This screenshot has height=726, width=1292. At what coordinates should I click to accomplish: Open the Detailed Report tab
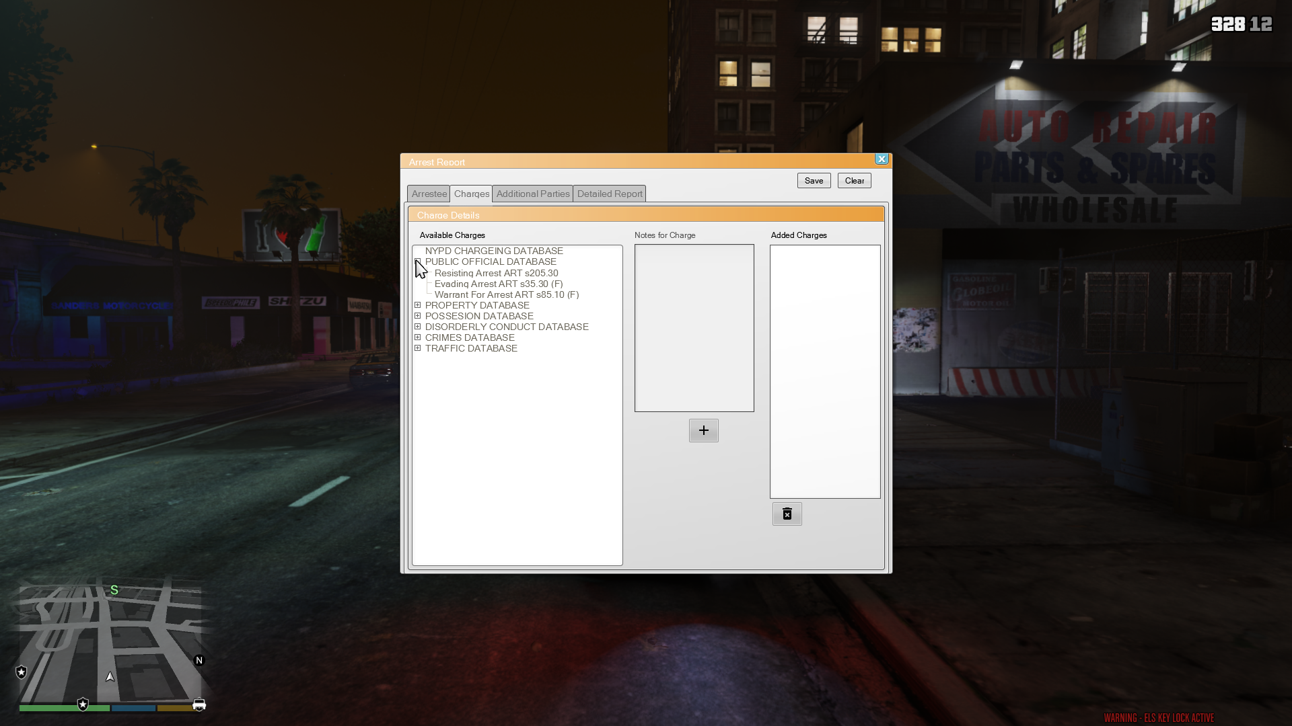pos(609,194)
